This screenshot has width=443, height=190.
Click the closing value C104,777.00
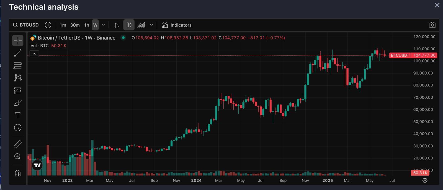[x=232, y=38]
